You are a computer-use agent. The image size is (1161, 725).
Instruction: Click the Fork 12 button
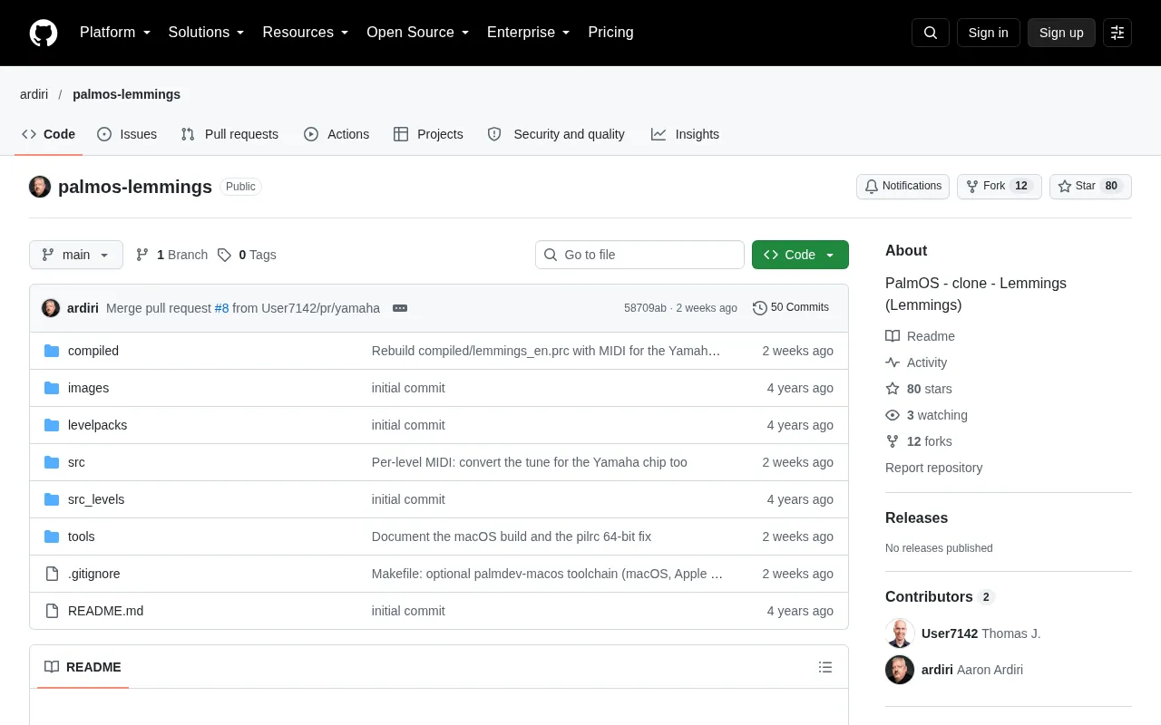coord(1000,187)
